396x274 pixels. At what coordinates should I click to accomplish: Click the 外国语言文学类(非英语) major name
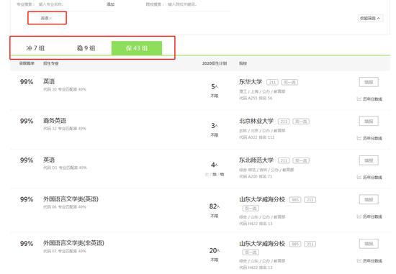pos(73,243)
